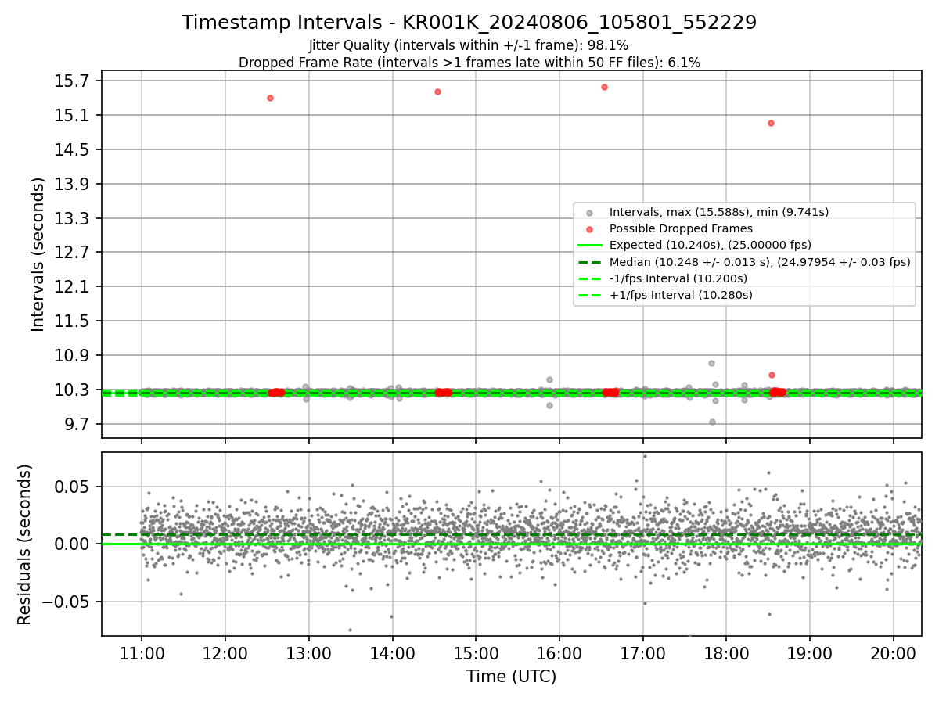Click the red marker cluster on the baseline near 18:35

point(777,392)
